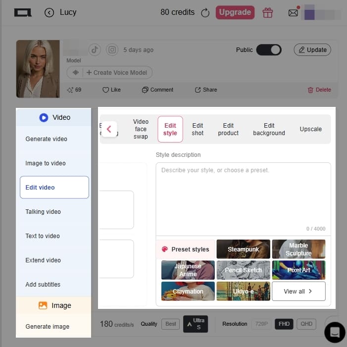Switch to Edit product tab
The image size is (347, 347).
[x=228, y=129]
